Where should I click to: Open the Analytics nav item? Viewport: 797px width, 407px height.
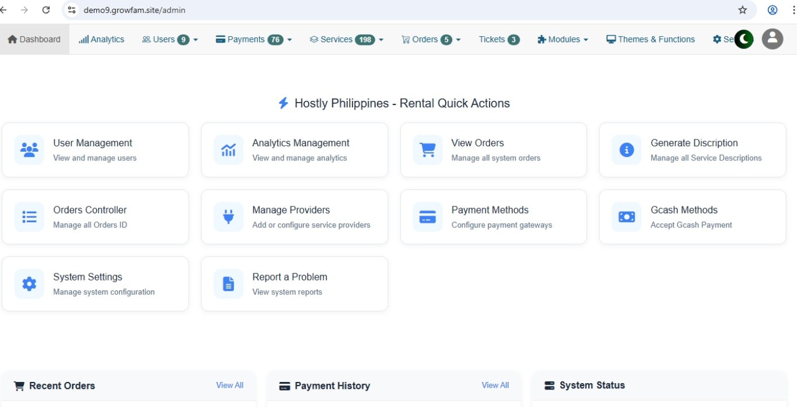point(102,39)
